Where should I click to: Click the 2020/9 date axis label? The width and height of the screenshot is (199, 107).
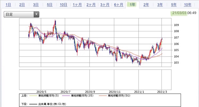(90, 92)
